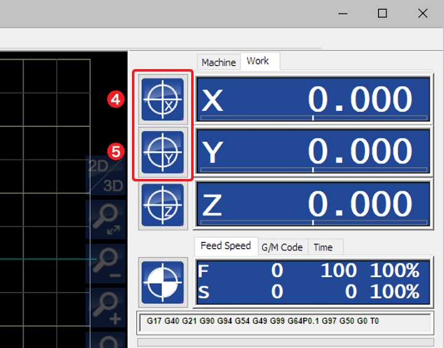
Task: Click the zoom-to-fit magnifier icon
Action: click(105, 219)
